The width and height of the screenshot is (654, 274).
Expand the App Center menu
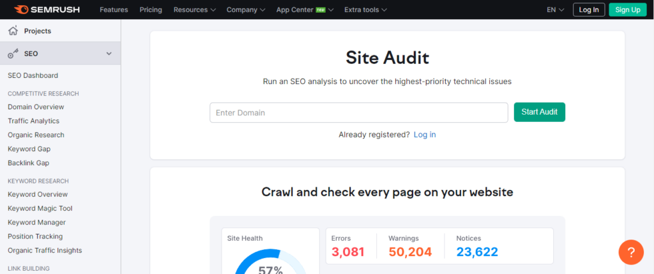(x=305, y=10)
